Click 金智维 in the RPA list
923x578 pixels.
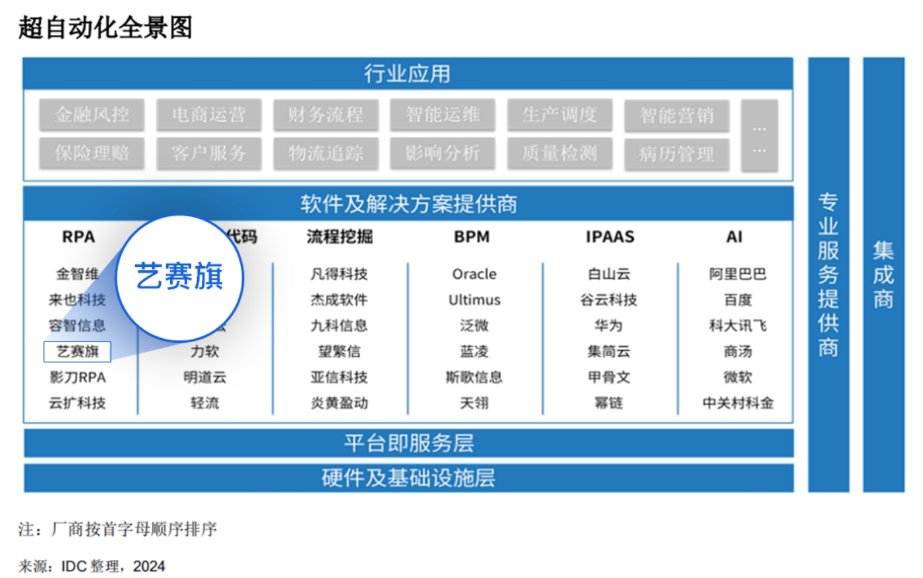(77, 274)
